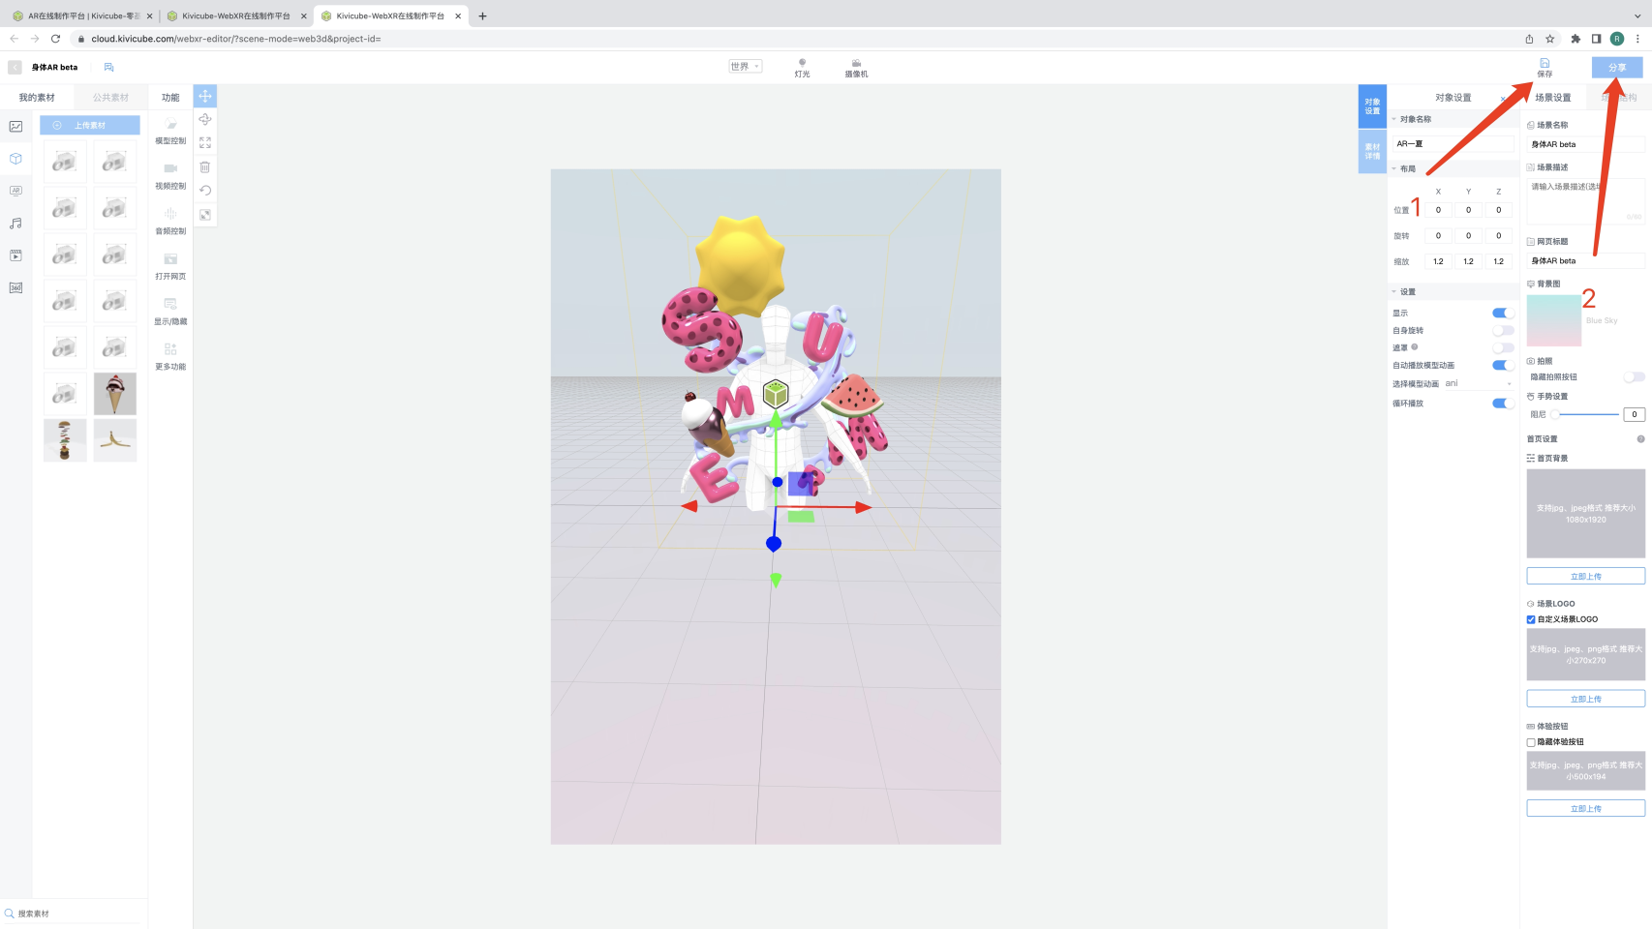Image resolution: width=1652 pixels, height=929 pixels.
Task: Open the 摄像机 camera settings
Action: [856, 67]
